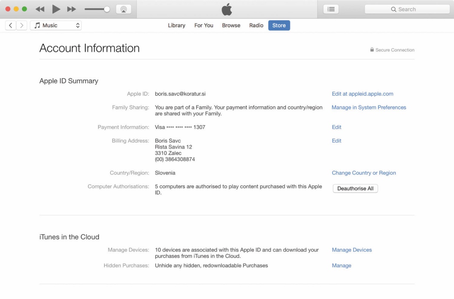Image resolution: width=454 pixels, height=299 pixels.
Task: Click the name Boris Savc
Action: pyautogui.click(x=168, y=140)
